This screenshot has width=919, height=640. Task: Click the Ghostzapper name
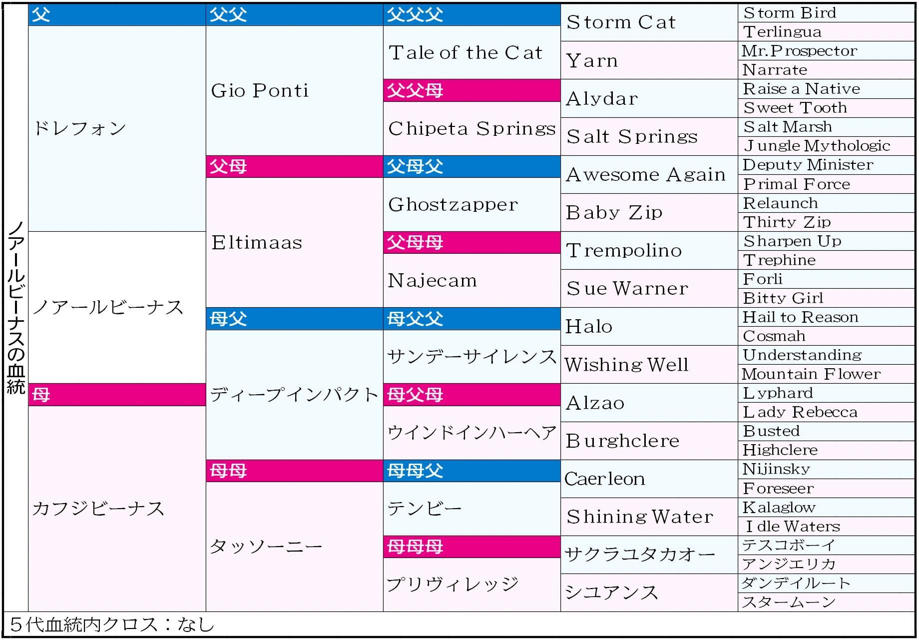tap(453, 204)
